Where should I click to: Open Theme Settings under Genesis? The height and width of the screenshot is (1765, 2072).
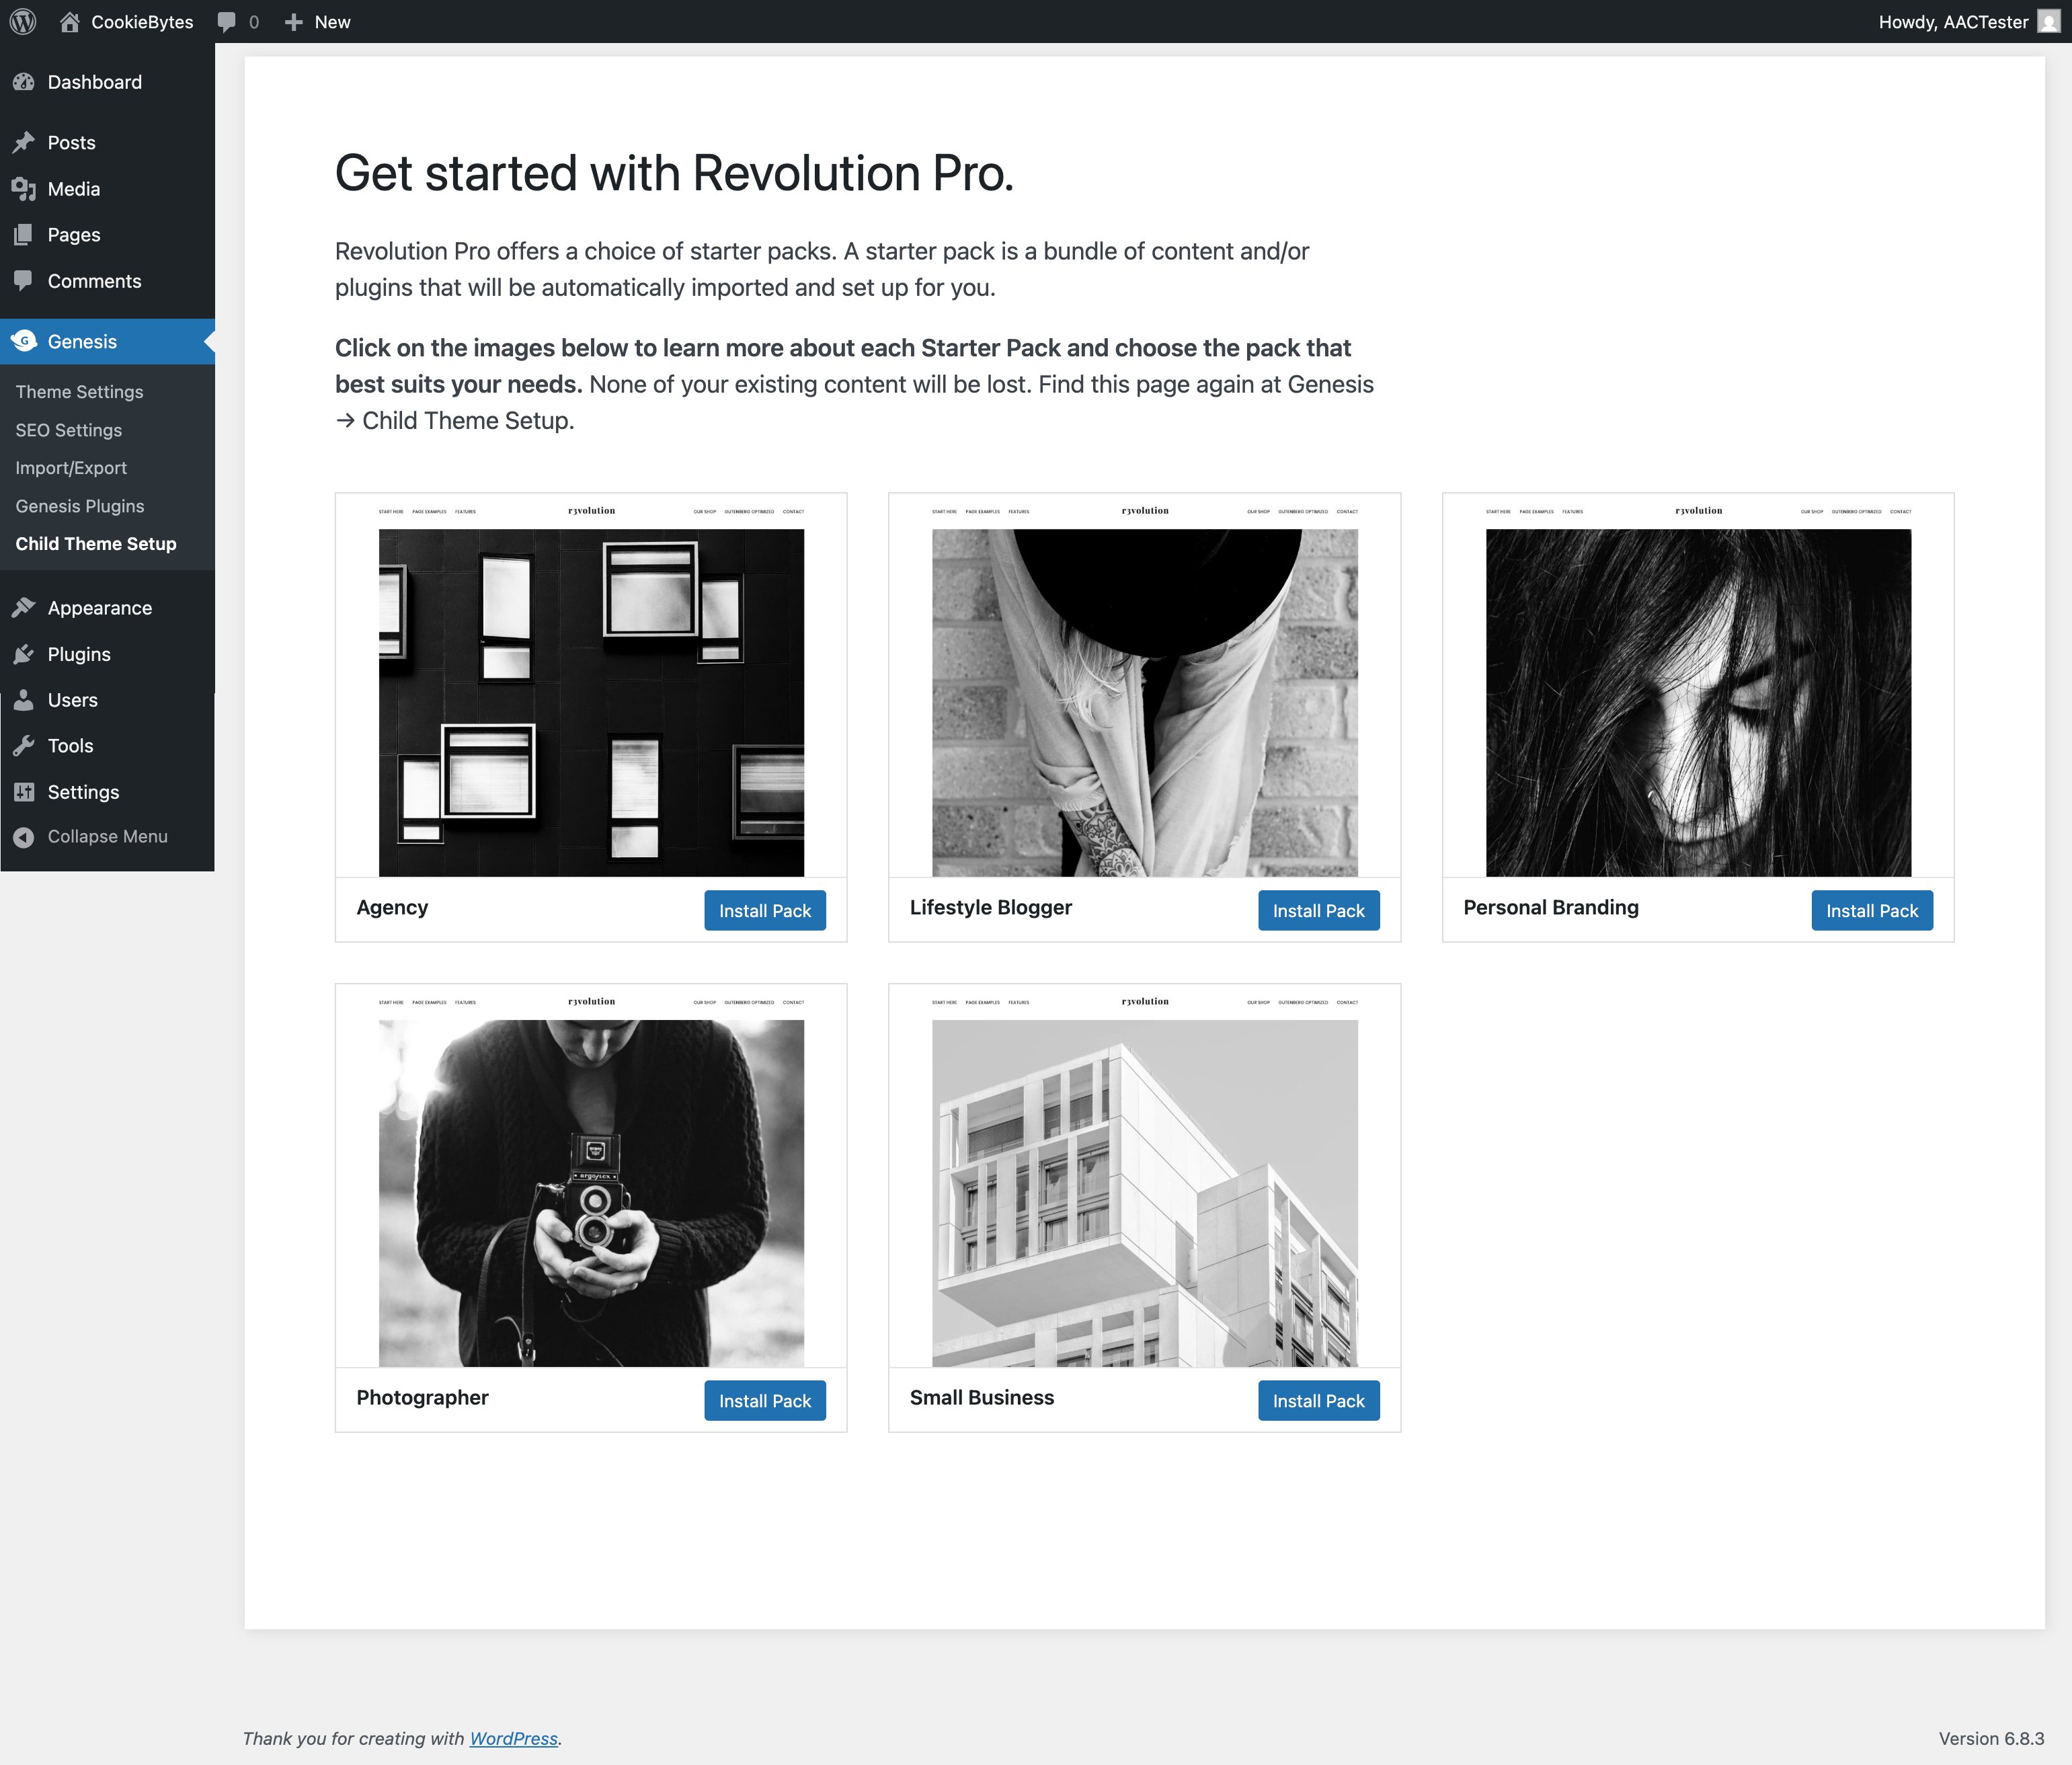click(79, 392)
